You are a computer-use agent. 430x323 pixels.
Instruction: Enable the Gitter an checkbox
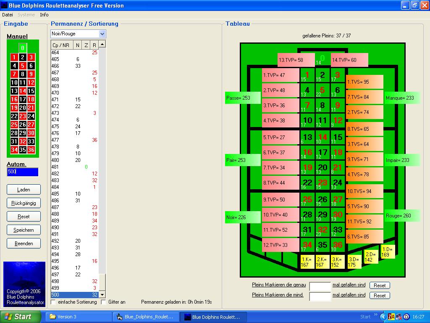(103, 302)
